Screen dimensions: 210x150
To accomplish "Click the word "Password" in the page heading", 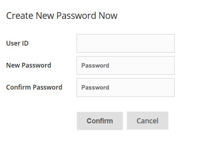I will tap(76, 16).
